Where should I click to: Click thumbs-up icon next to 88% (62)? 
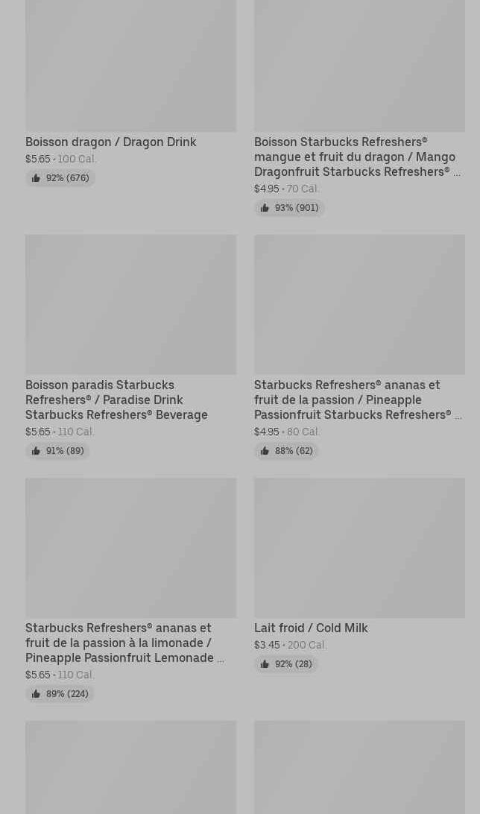pyautogui.click(x=265, y=451)
